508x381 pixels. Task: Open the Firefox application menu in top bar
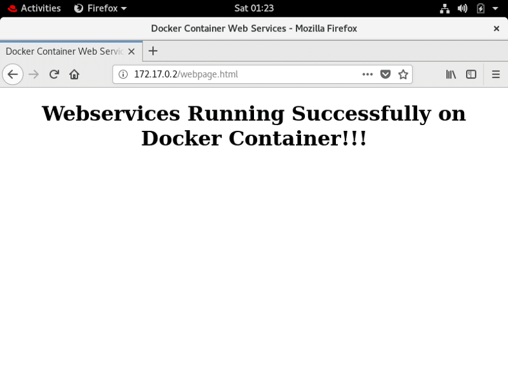tap(101, 8)
